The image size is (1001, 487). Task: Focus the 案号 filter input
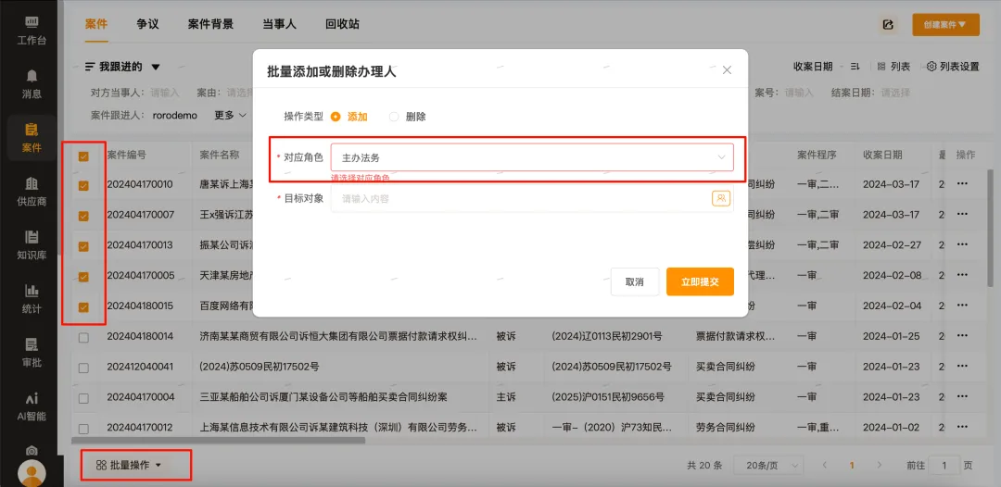799,93
